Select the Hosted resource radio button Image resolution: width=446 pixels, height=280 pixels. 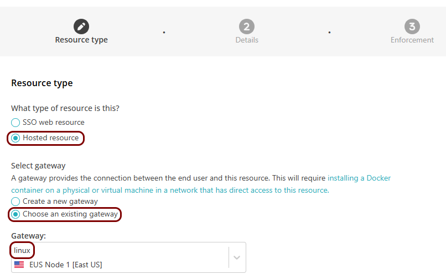pyautogui.click(x=15, y=138)
